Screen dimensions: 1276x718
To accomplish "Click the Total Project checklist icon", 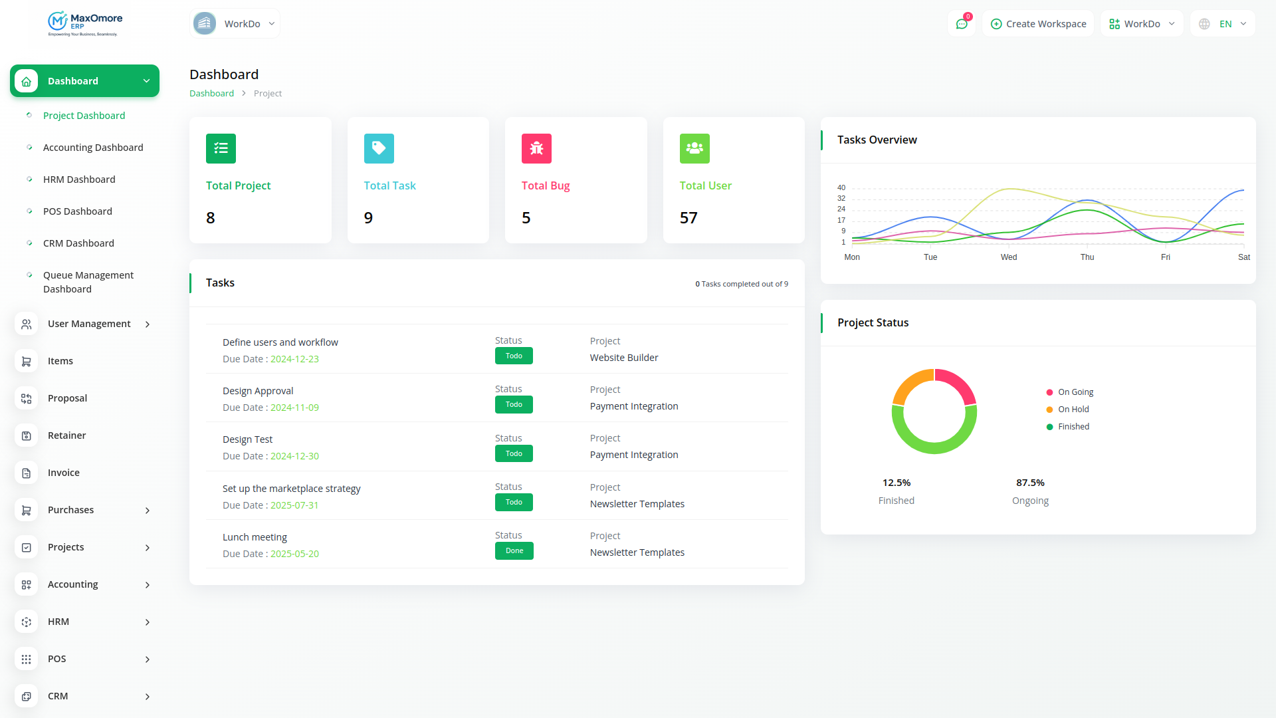I will pyautogui.click(x=221, y=148).
